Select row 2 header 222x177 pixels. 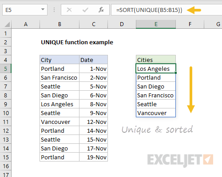point(6,42)
